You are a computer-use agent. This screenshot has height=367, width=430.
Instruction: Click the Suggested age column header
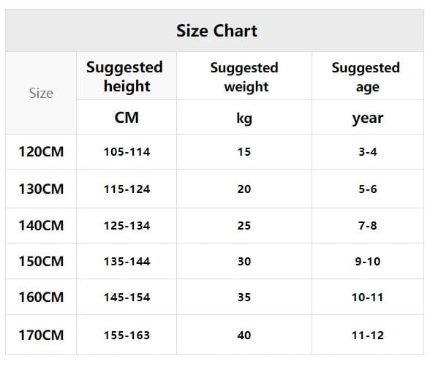click(368, 76)
